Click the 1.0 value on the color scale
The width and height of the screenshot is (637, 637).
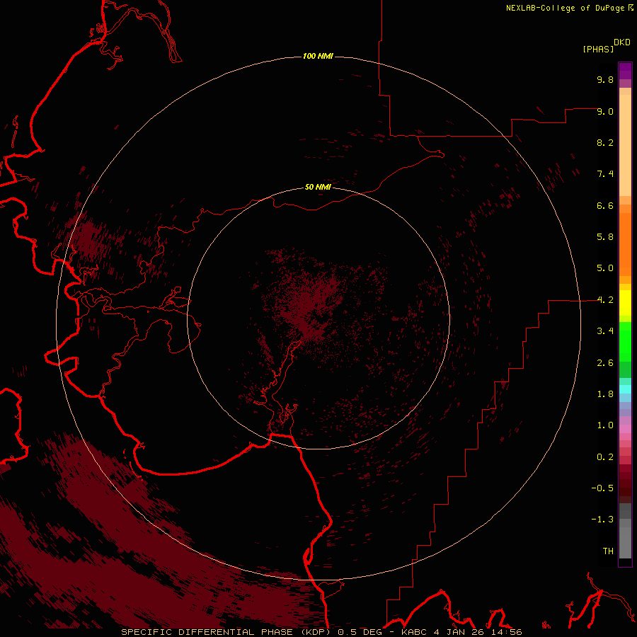(605, 425)
